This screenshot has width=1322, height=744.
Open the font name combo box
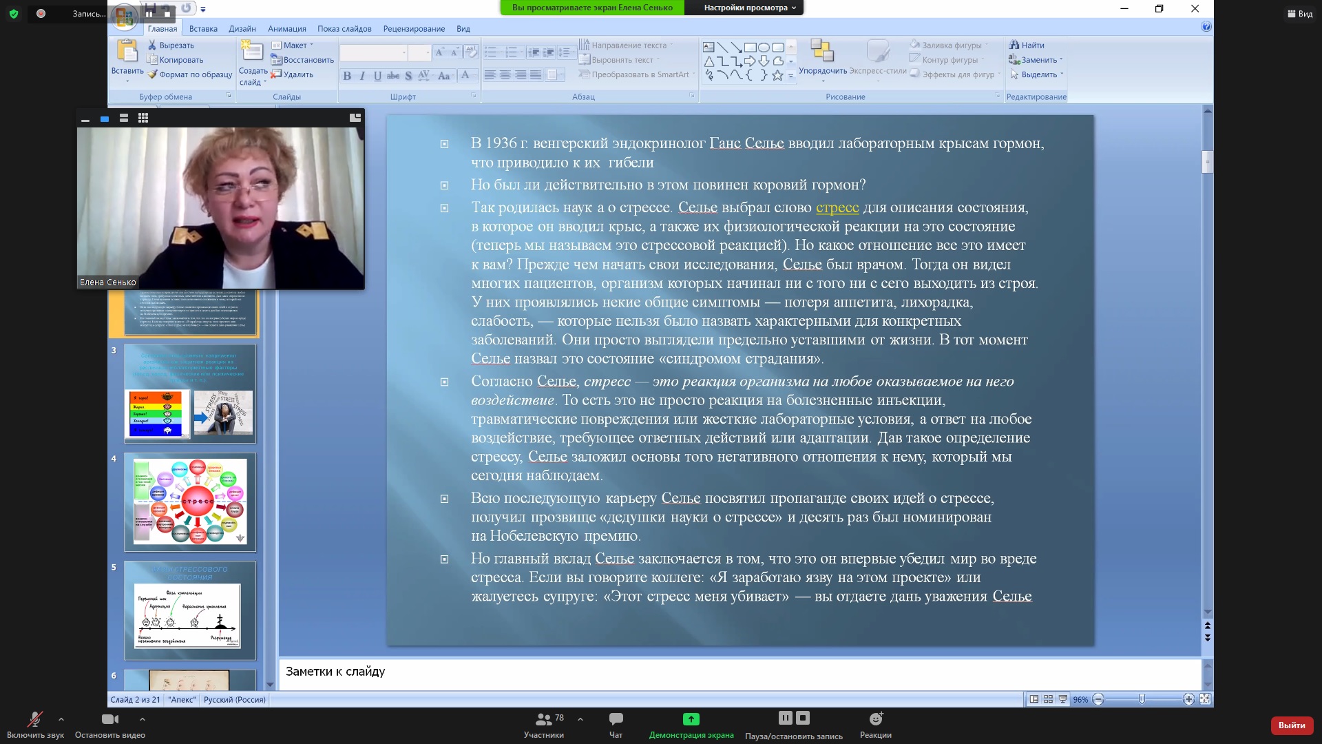[374, 52]
